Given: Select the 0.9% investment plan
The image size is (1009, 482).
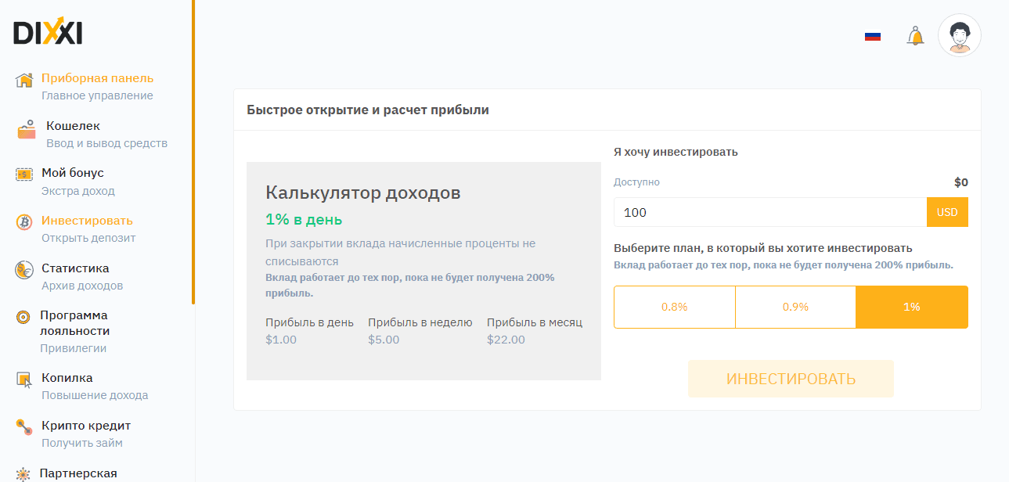Looking at the screenshot, I should click(795, 307).
